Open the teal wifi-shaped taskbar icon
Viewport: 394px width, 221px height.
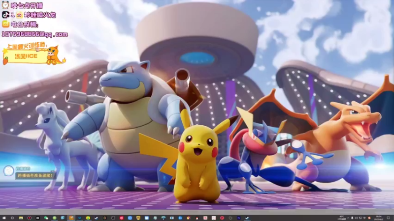click(x=164, y=218)
